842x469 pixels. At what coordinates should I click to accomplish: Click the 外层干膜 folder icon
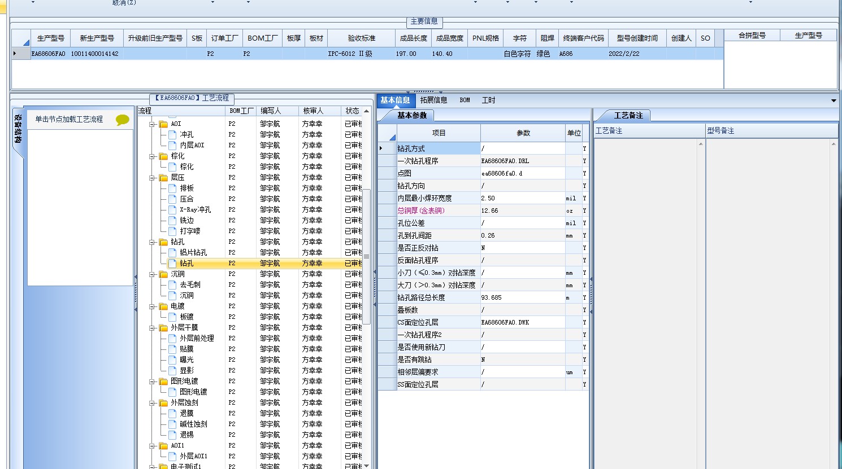(x=163, y=328)
